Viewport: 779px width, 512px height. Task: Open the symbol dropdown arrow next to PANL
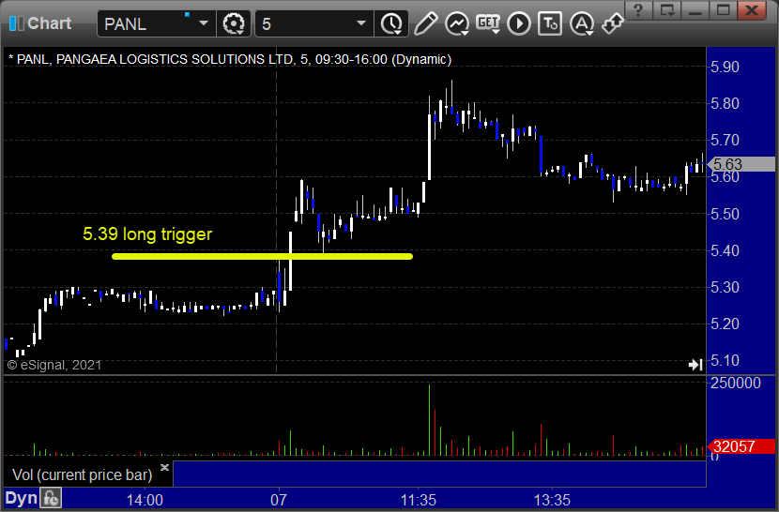(x=204, y=23)
